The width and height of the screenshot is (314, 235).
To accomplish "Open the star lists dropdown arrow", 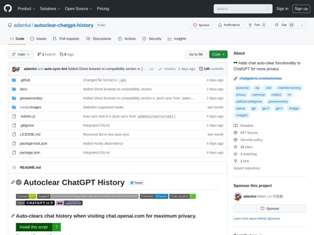I will click(302, 25).
